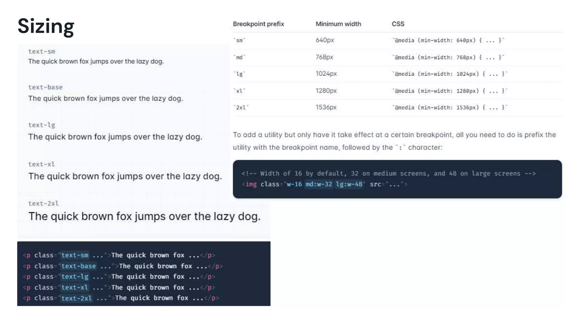Click the highlighted text-base class in code
The width and height of the screenshot is (565, 318).
[x=79, y=266]
